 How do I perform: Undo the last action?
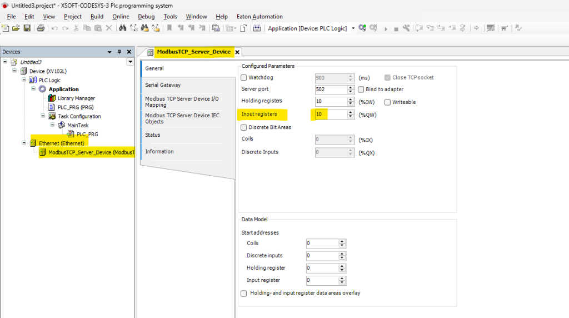(x=54, y=28)
